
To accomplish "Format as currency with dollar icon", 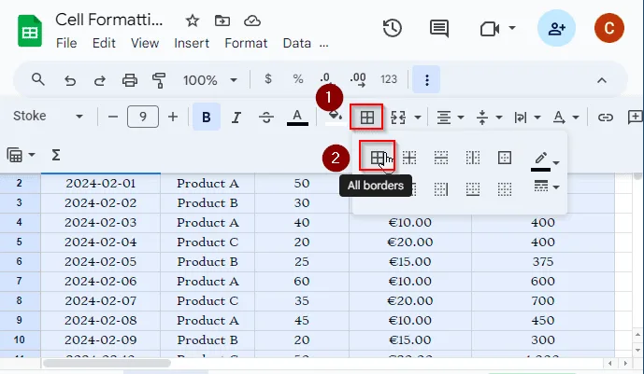I will 268,78.
